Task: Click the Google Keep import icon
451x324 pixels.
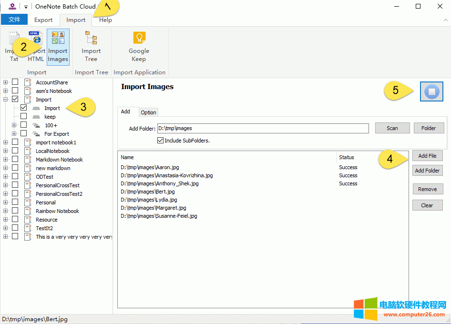Action: pos(139,46)
